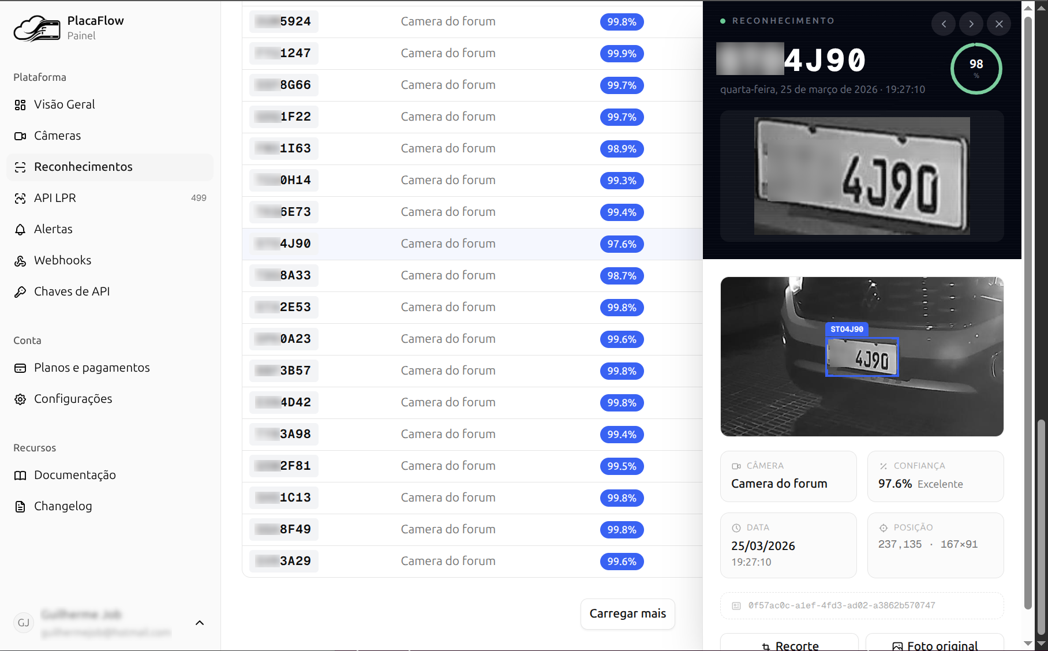Close the recognition detail panel
1048x651 pixels.
999,24
